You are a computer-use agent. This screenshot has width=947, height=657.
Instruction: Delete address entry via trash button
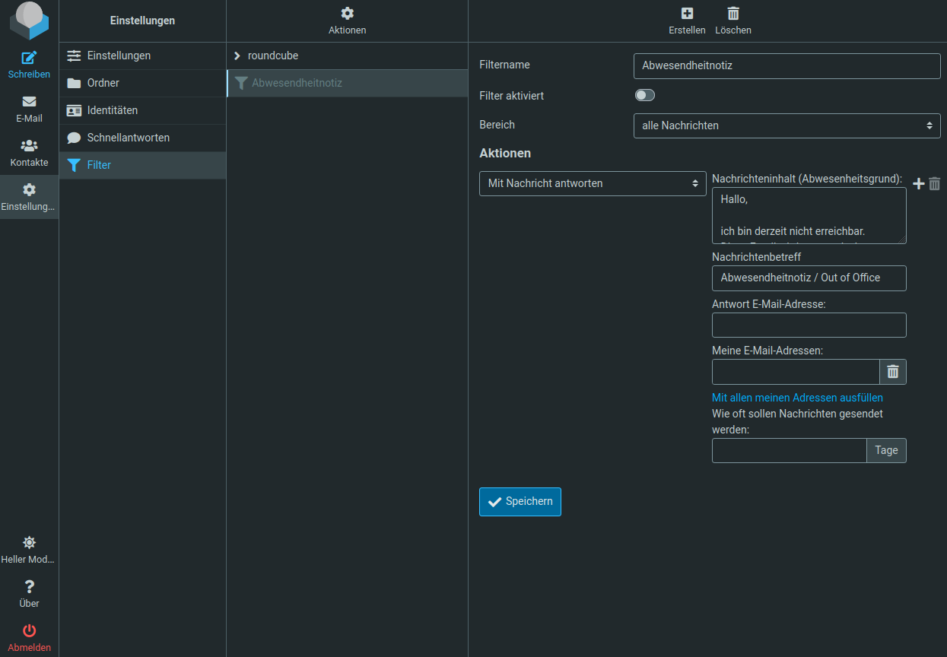pyautogui.click(x=893, y=372)
